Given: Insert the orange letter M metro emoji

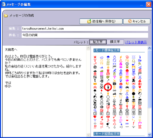Looking at the screenshot, I should click(133, 67).
